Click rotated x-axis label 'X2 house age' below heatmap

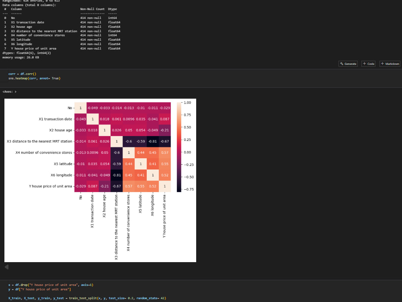(x=104, y=206)
